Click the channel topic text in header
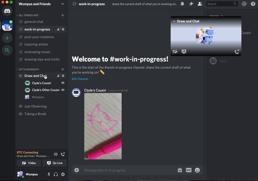258x181 pixels. pyautogui.click(x=144, y=4)
